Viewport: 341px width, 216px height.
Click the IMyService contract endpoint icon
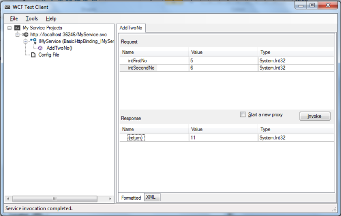click(34, 41)
